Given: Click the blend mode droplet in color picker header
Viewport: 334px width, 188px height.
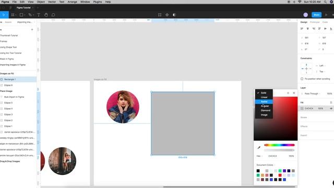Looking at the screenshot, I should coord(288,93).
